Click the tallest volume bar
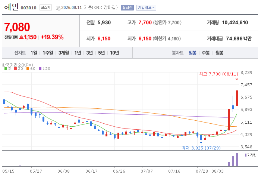 [237, 160]
